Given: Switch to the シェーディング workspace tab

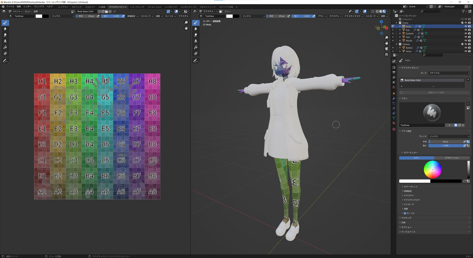Looking at the screenshot, I should [x=137, y=7].
